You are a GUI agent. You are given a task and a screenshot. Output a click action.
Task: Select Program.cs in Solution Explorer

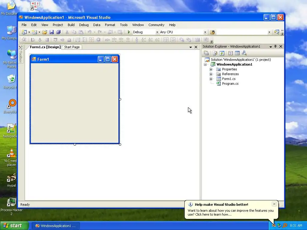pos(230,84)
